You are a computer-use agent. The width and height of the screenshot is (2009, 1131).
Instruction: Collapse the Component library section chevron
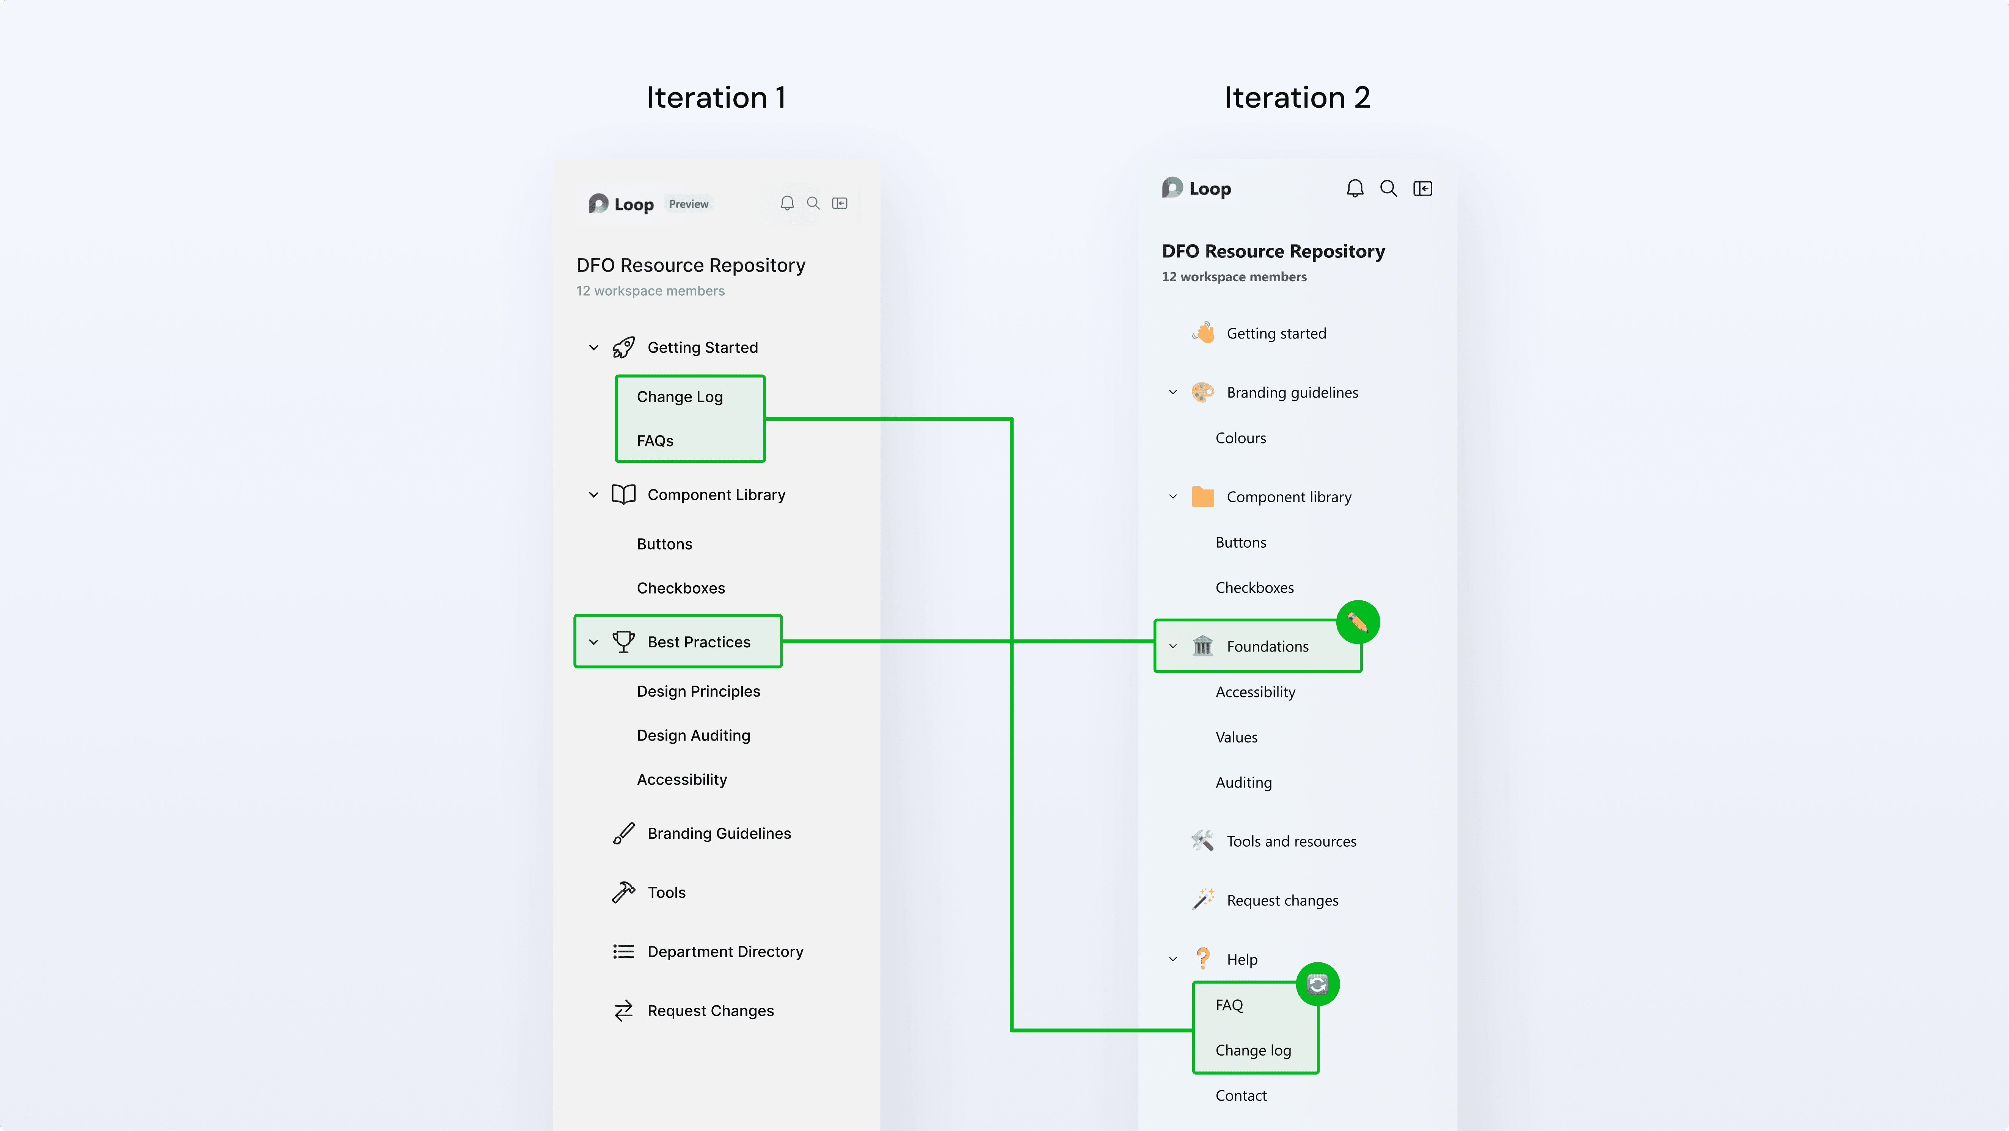coord(1173,497)
